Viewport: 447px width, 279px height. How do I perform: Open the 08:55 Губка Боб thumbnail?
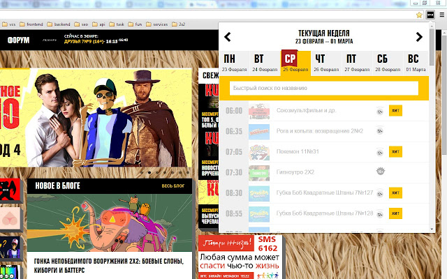pyautogui.click(x=259, y=214)
